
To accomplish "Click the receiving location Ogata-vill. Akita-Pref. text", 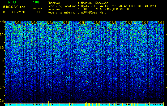I will tap(118, 6).
